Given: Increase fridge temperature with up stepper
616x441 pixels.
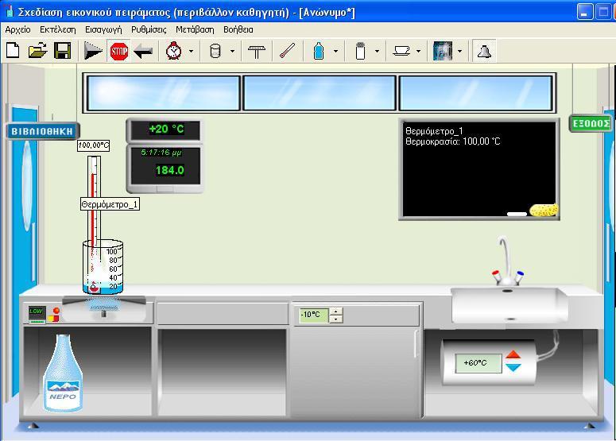Looking at the screenshot, I should tap(336, 311).
